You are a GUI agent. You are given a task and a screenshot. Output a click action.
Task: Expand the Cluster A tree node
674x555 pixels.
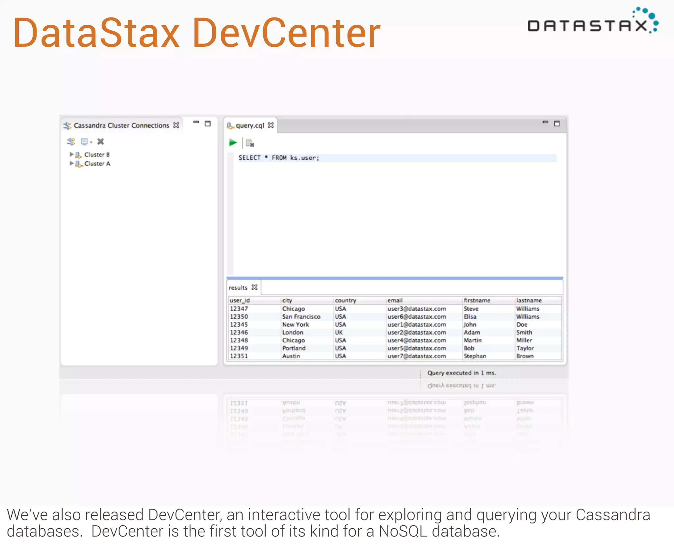pyautogui.click(x=71, y=163)
